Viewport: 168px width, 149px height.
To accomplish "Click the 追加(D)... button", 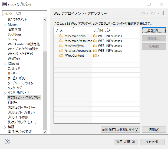I will [x=154, y=30].
